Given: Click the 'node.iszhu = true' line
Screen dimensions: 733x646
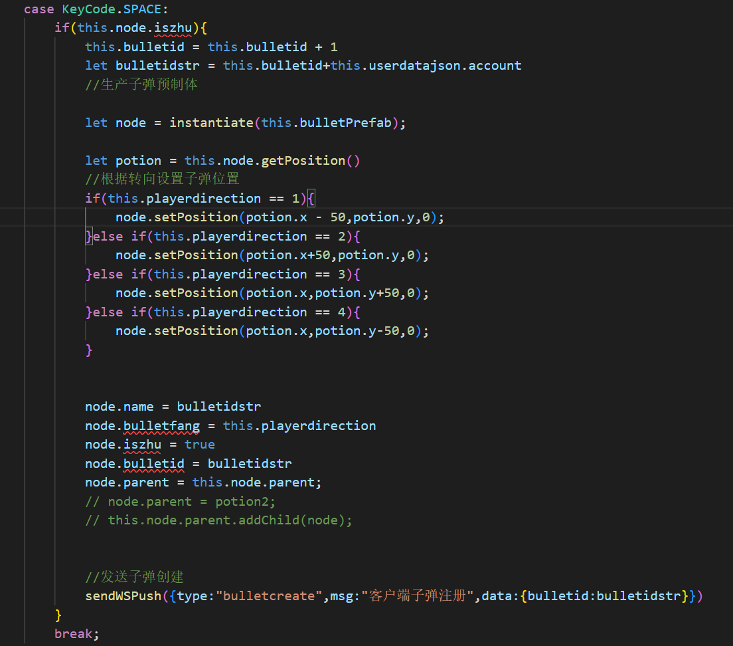Looking at the screenshot, I should tap(150, 445).
